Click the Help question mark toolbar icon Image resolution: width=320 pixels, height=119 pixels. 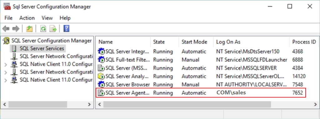click(66, 29)
